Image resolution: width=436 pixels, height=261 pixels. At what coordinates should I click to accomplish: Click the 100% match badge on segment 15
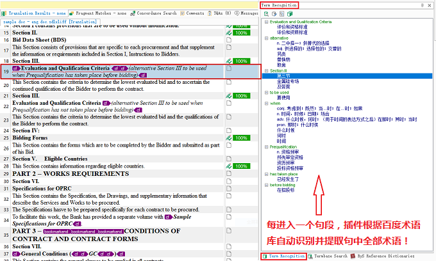[x=241, y=33]
